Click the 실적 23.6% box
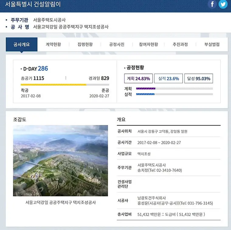This screenshot has width=231, height=230. coord(168,78)
